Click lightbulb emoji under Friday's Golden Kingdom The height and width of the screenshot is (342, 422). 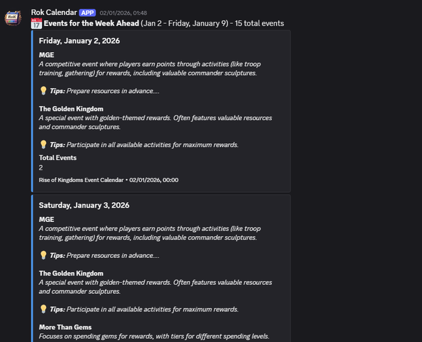(43, 144)
